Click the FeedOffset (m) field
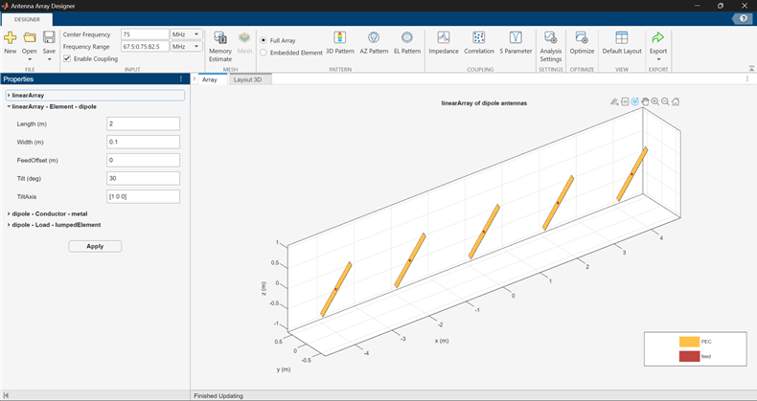Screen dimensions: 757x401 click(x=144, y=160)
